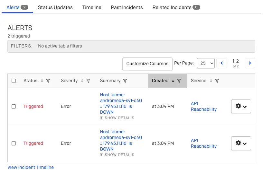Viewport: 263px width, 174px height.
Task: Go to the previous page of alerts
Action: (221, 63)
